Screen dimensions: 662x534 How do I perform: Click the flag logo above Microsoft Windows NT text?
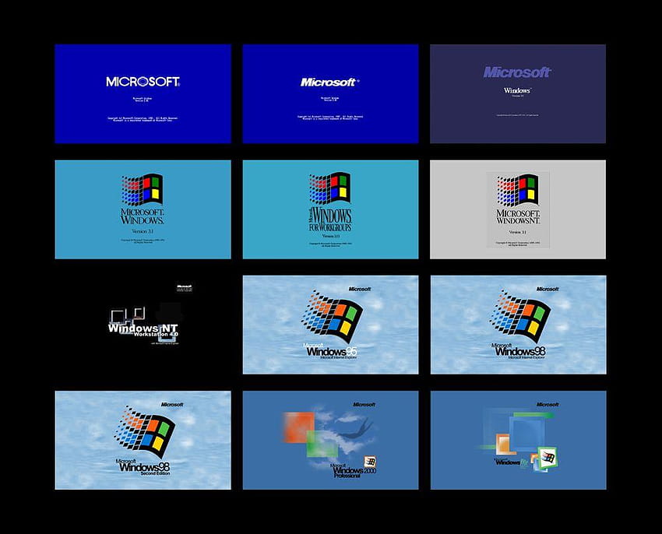[518, 190]
